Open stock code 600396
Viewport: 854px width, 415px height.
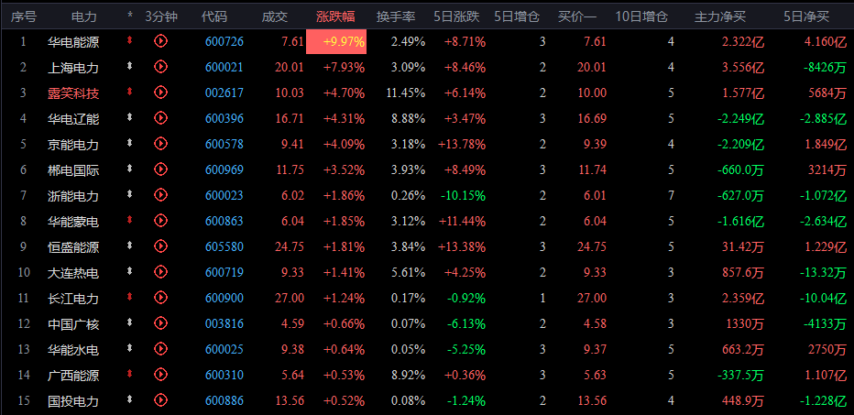(x=224, y=119)
